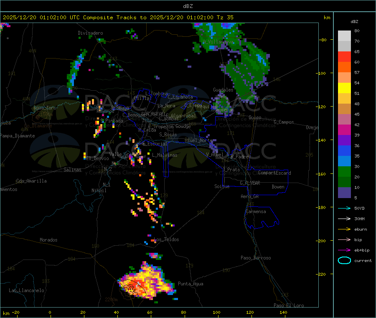Click the 'J_Prats' map label
This screenshot has height=318, width=376.
click(231, 170)
